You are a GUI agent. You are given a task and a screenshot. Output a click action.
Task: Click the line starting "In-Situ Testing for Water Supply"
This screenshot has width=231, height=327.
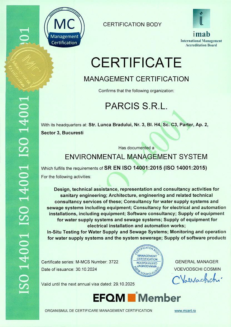click(136, 232)
